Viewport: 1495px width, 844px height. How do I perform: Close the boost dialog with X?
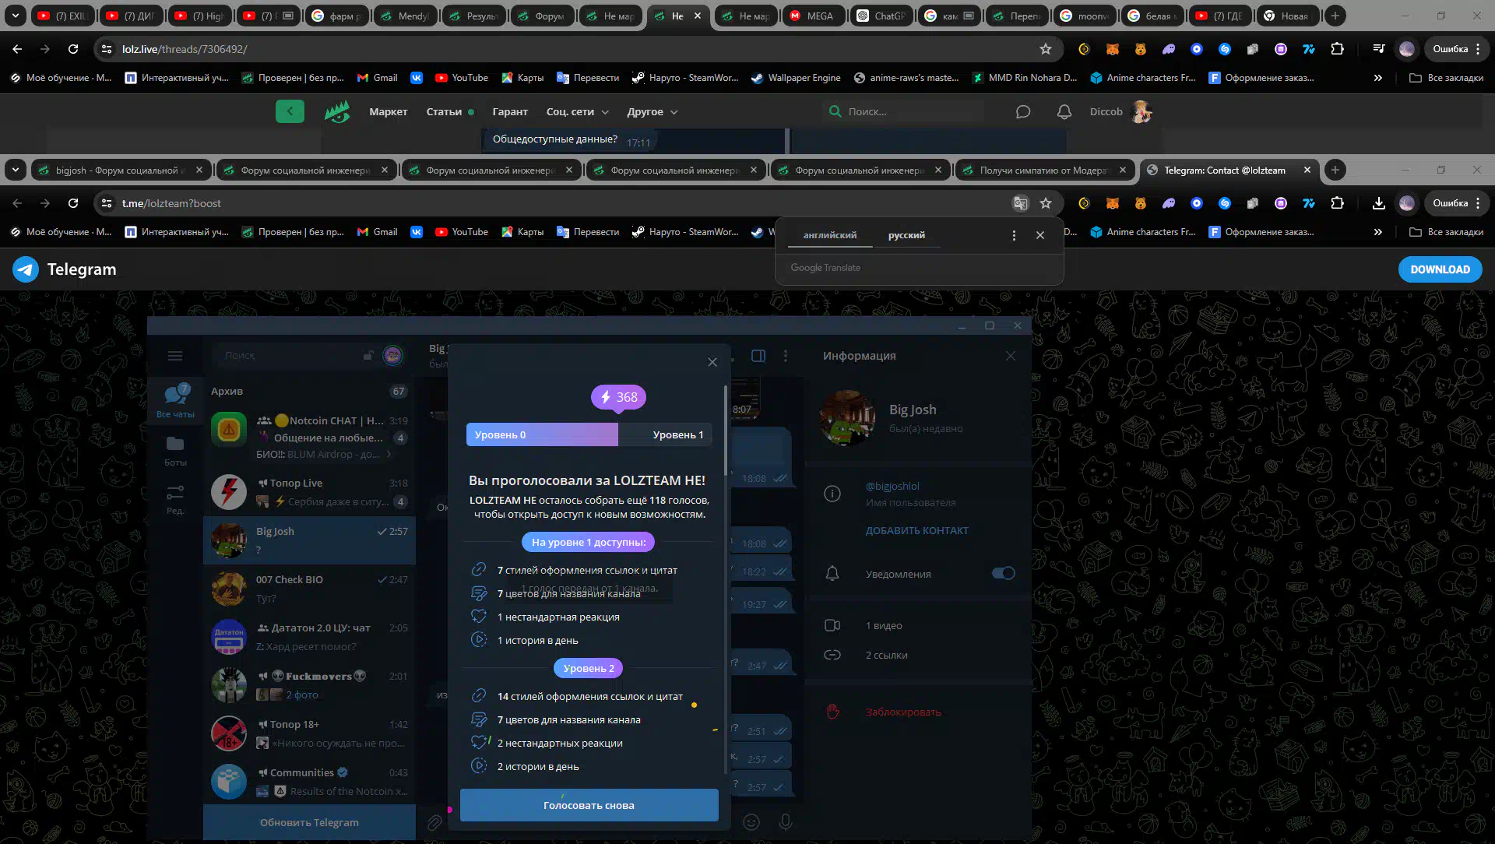coord(712,362)
